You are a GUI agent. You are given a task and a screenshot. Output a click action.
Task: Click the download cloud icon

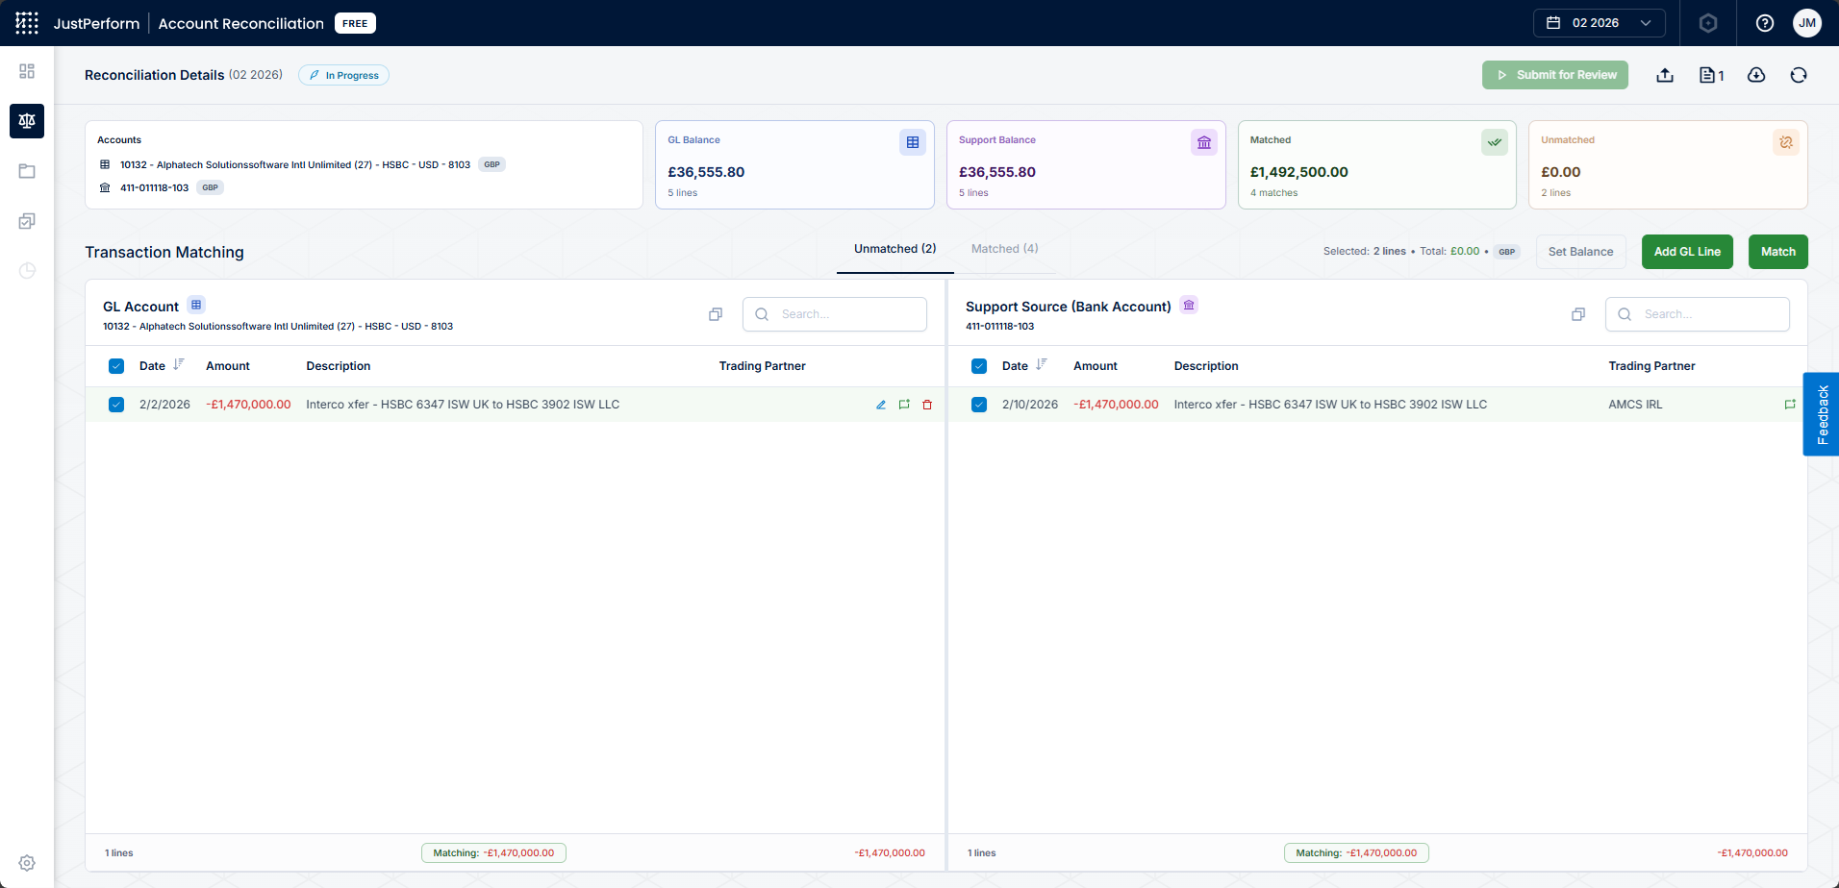click(1756, 75)
